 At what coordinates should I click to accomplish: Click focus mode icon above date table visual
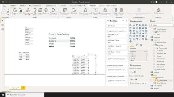[x=91, y=54]
